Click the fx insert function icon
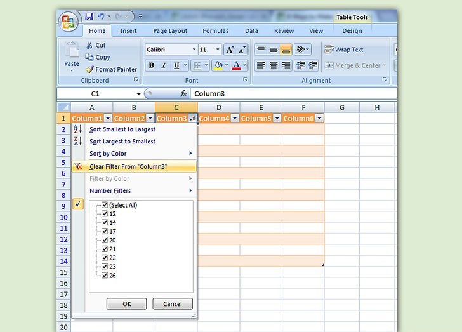Screen dimensions: 462x332 183,93
